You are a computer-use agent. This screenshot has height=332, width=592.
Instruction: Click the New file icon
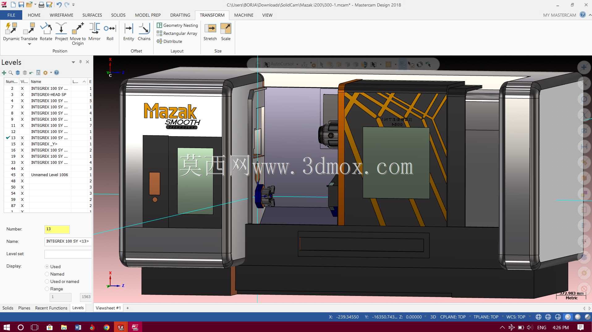click(x=13, y=5)
